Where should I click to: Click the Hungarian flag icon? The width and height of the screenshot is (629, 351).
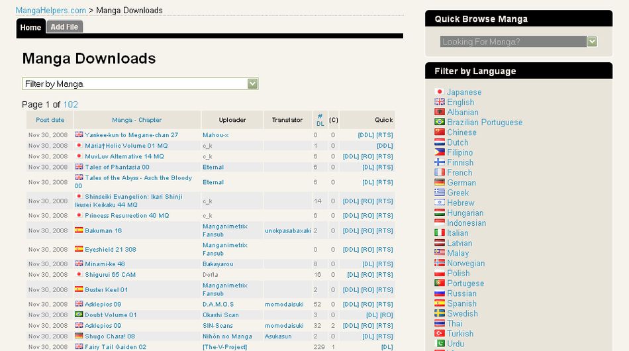click(439, 213)
